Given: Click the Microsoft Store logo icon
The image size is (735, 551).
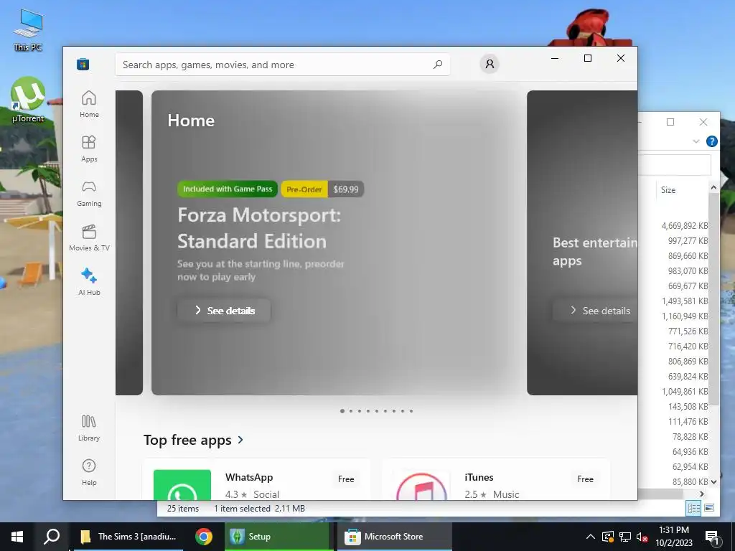Looking at the screenshot, I should coord(83,64).
